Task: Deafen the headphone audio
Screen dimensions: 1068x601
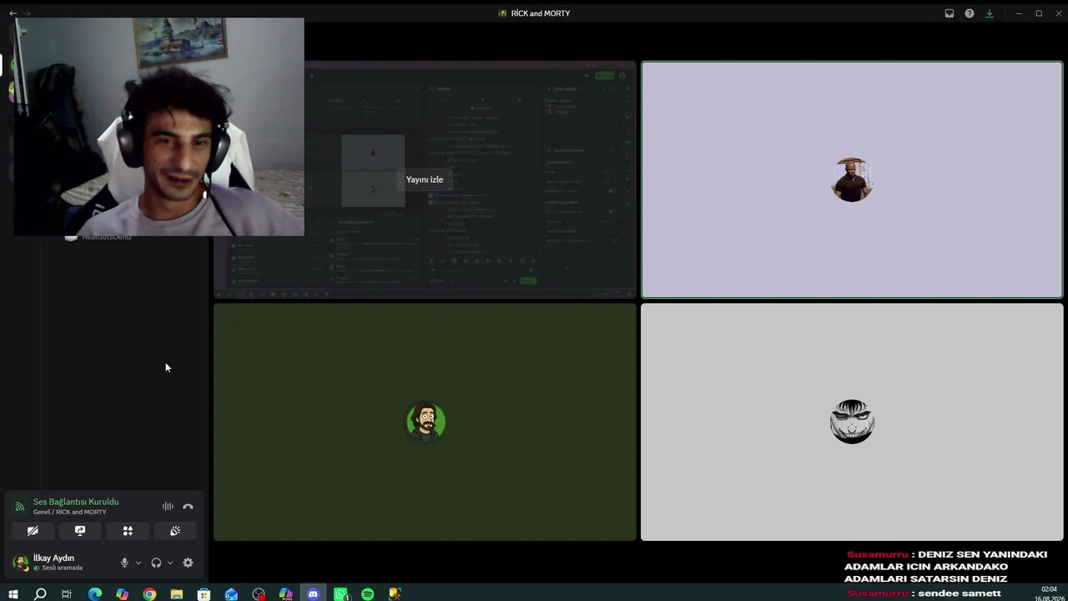Action: click(x=156, y=563)
